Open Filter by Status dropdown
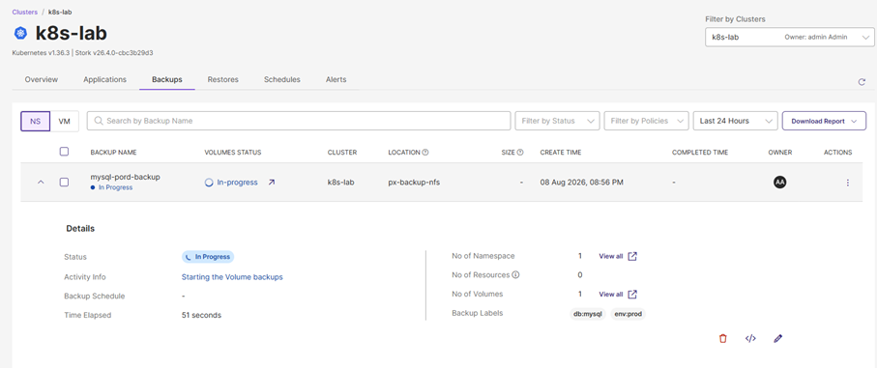This screenshot has width=877, height=368. pos(557,121)
